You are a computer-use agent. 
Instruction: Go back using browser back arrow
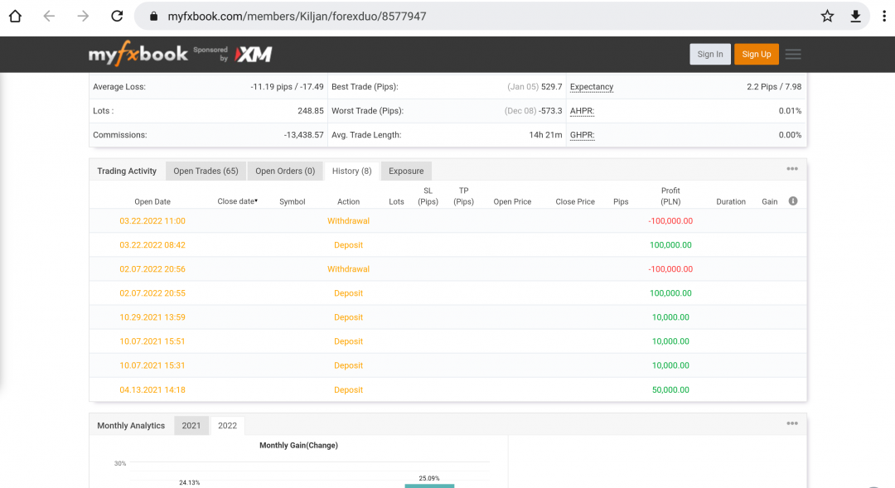49,16
